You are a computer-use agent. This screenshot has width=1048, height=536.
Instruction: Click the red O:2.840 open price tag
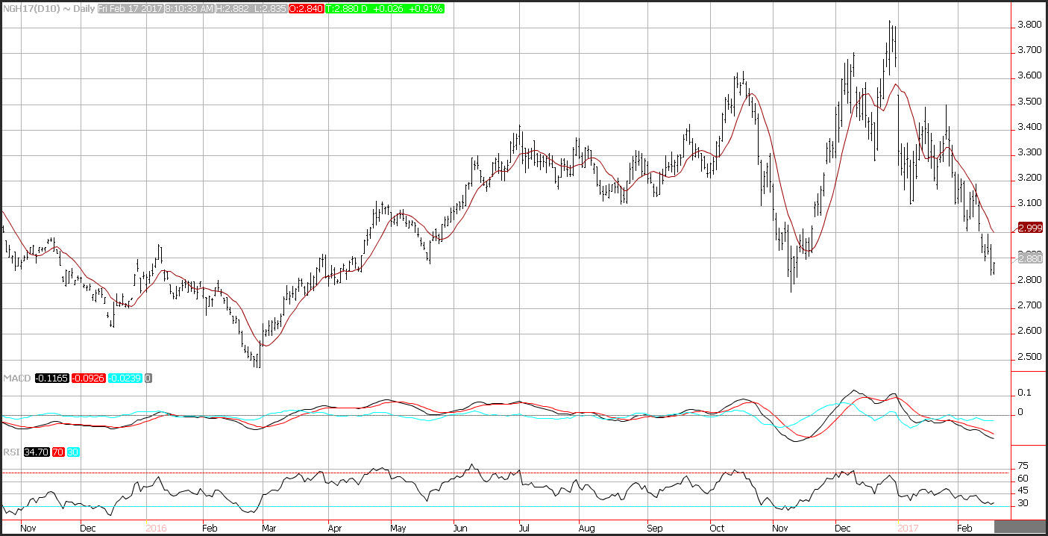tap(307, 8)
